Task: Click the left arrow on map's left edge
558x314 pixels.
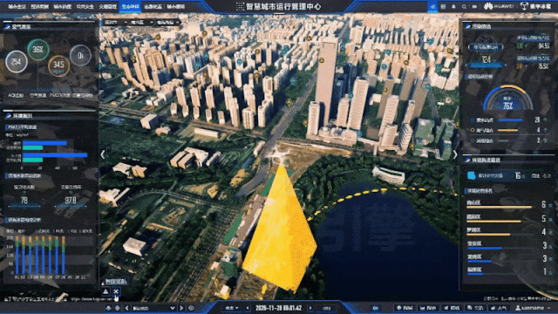Action: (103, 154)
